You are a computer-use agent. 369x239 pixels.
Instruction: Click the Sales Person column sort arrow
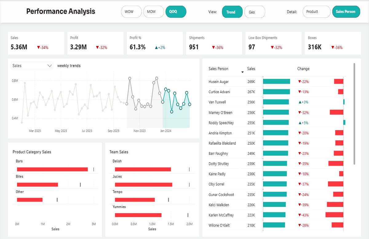tap(243, 72)
